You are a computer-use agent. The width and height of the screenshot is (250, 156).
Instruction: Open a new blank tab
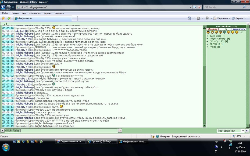(x=75, y=19)
